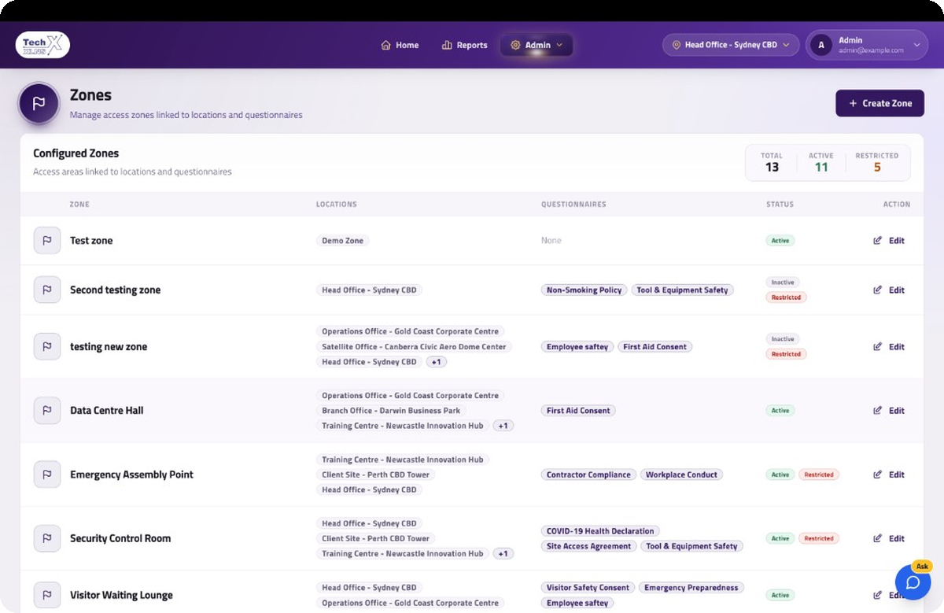The height and width of the screenshot is (613, 944).
Task: Click the Non-Smoking Policy questionnaire tag
Action: 584,290
